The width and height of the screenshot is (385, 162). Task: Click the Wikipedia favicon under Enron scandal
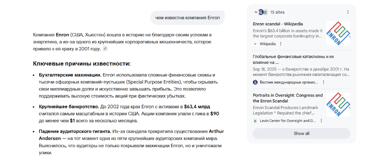click(255, 44)
